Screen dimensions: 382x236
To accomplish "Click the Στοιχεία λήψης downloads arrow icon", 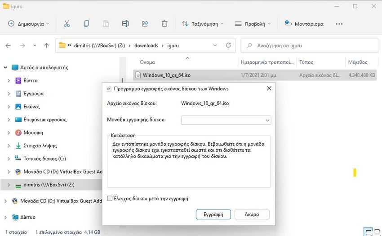I will click(x=18, y=146).
